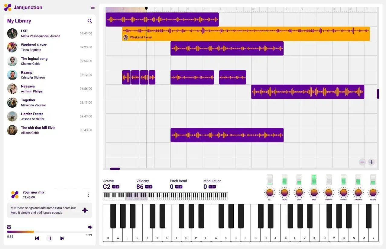Skip to the next track
The height and width of the screenshot is (249, 386).
[x=62, y=238]
